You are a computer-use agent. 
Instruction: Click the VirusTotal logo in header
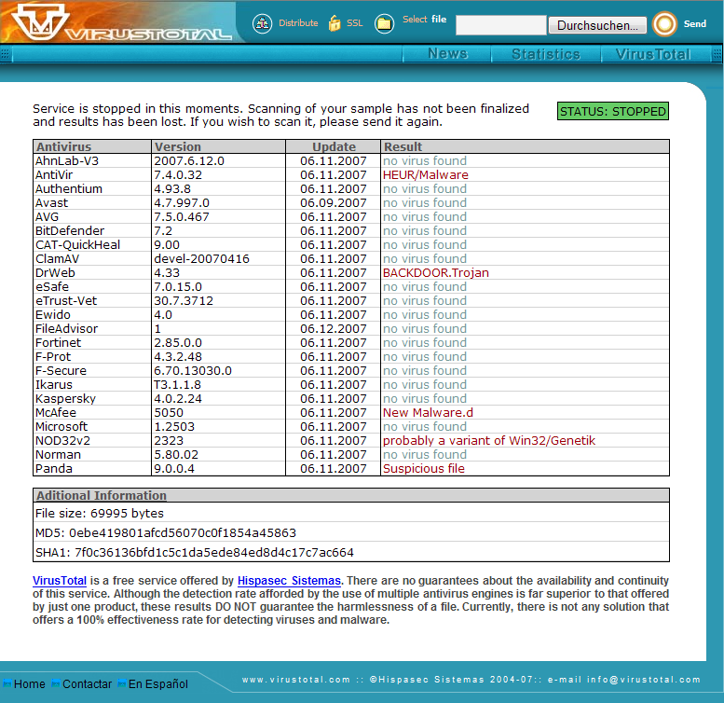121,21
